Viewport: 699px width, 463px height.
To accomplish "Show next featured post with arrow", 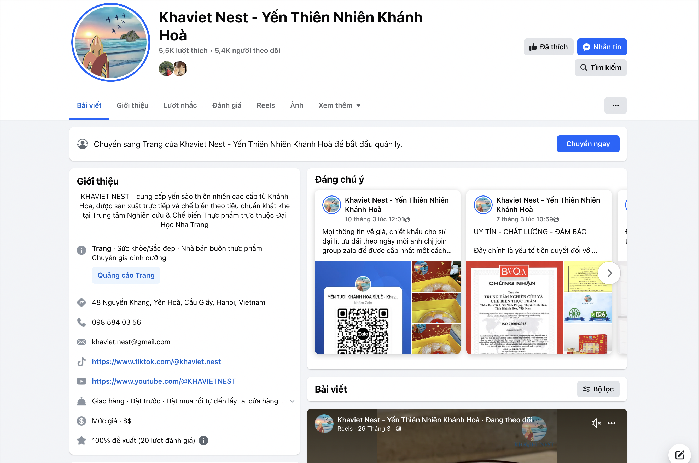I will (609, 273).
